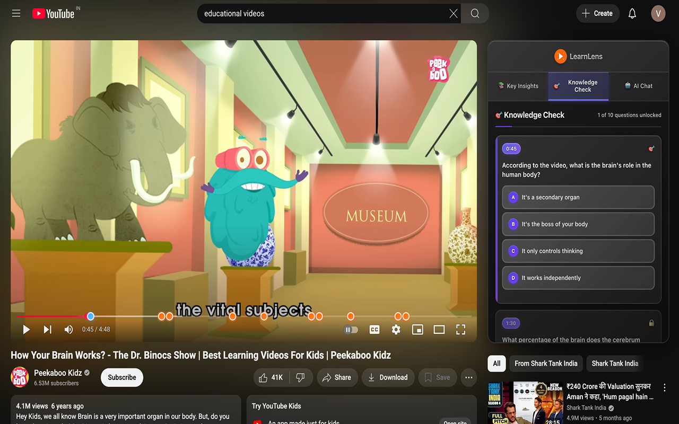Screen dimensions: 679x424
Task: Open options menu for Shark Tank video
Action: point(664,387)
